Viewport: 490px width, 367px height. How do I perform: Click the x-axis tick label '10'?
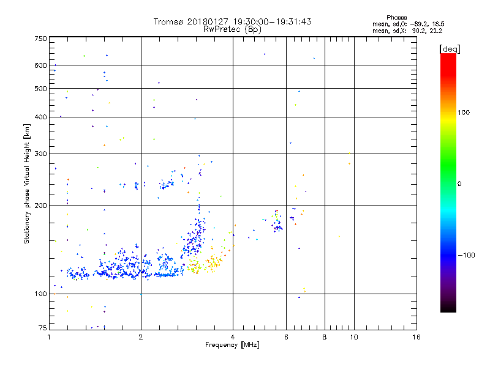(x=354, y=337)
